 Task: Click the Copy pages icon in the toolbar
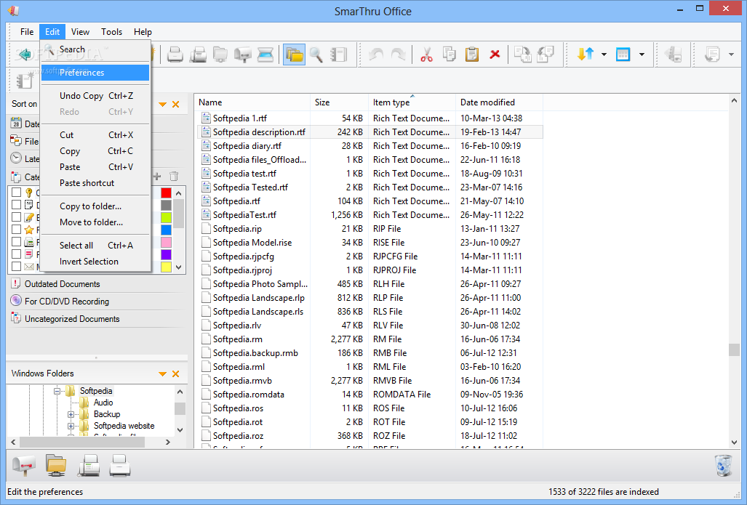(x=449, y=54)
